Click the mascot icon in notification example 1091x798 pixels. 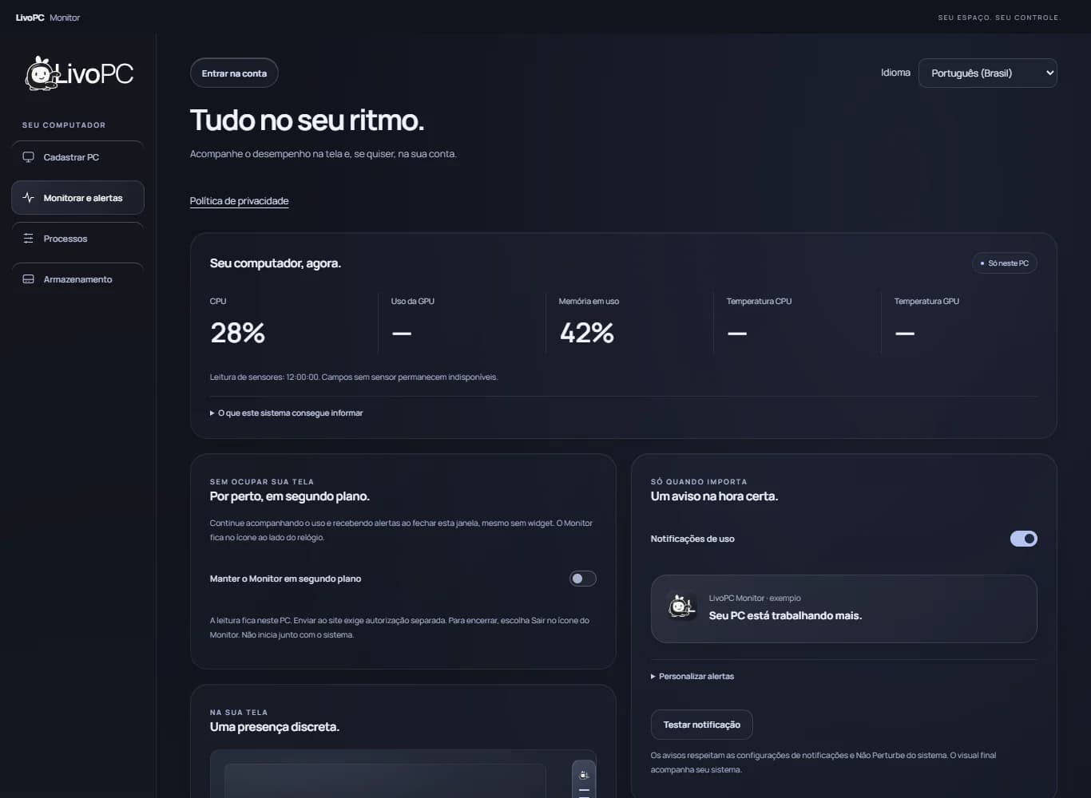tap(681, 607)
